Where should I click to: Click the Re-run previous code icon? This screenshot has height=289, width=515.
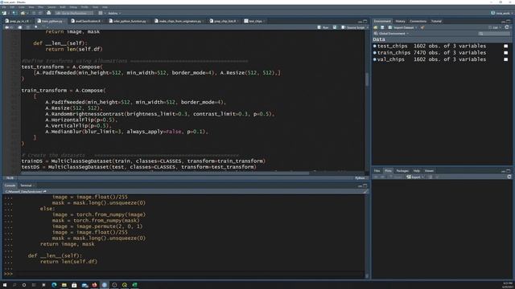tap(335, 27)
